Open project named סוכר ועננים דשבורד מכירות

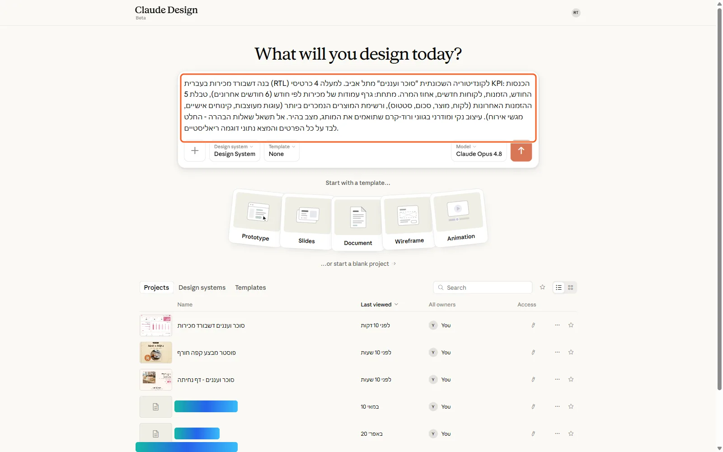pos(211,325)
